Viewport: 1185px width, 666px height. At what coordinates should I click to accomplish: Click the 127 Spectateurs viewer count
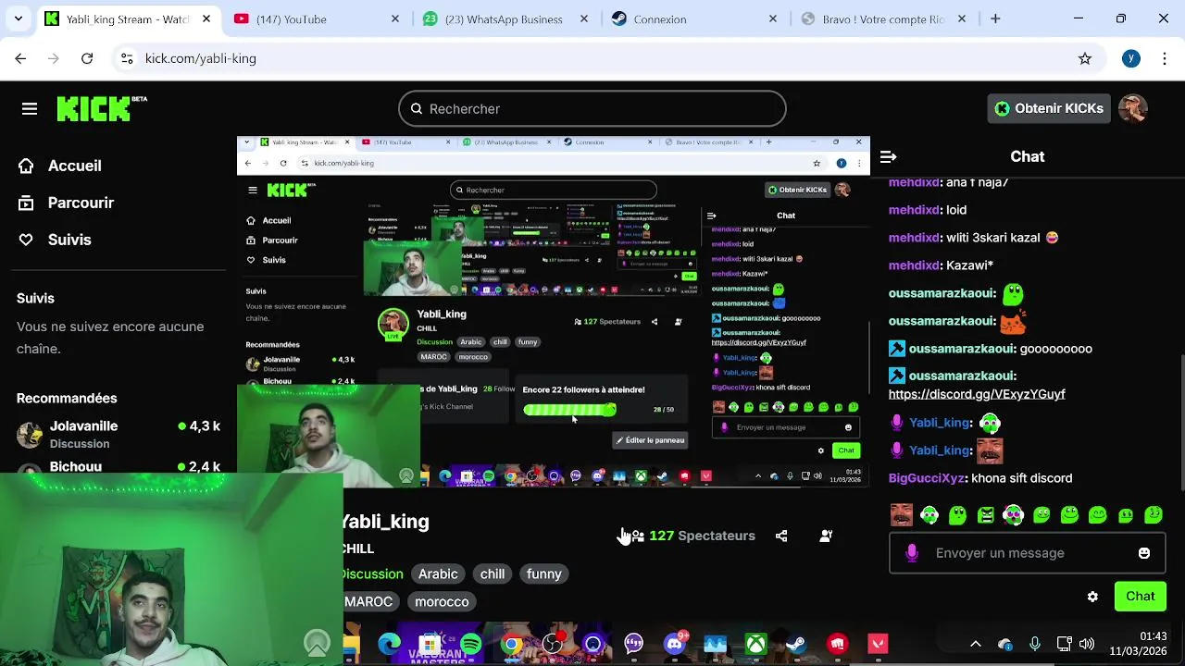click(702, 536)
